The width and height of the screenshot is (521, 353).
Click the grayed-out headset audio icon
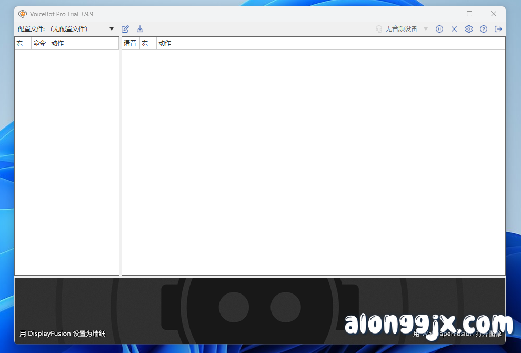(x=379, y=29)
